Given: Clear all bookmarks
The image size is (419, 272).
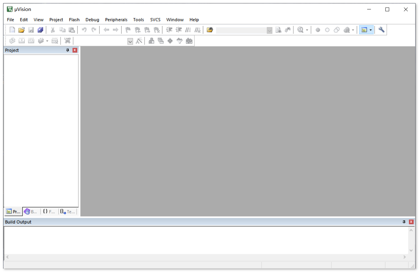Looking at the screenshot, I should pos(156,30).
